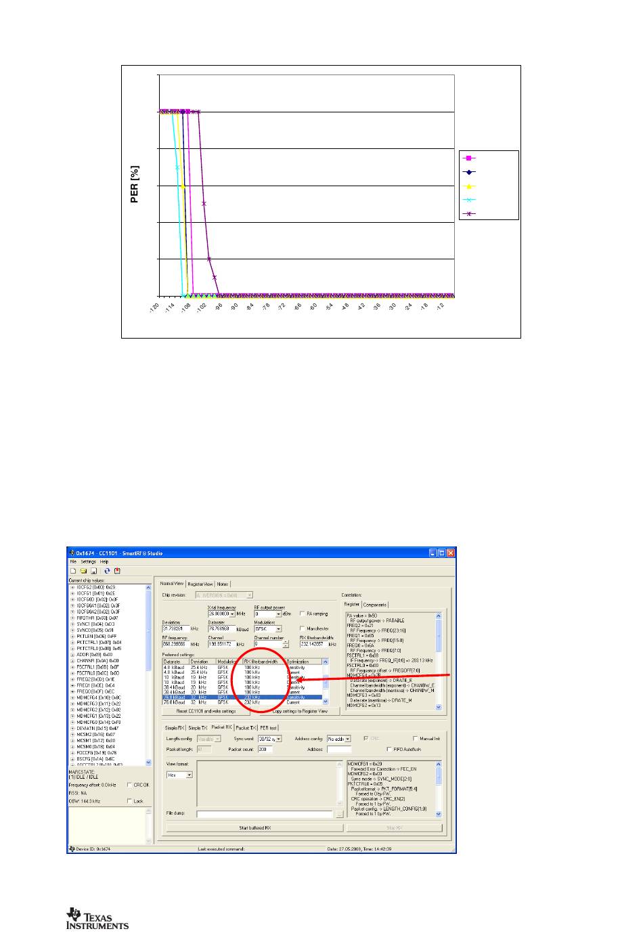Open the X-tal frequency dropdown

(x=232, y=614)
